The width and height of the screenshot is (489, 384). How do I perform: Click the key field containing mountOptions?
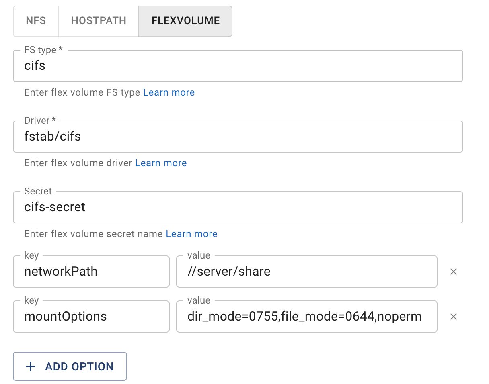[91, 317]
